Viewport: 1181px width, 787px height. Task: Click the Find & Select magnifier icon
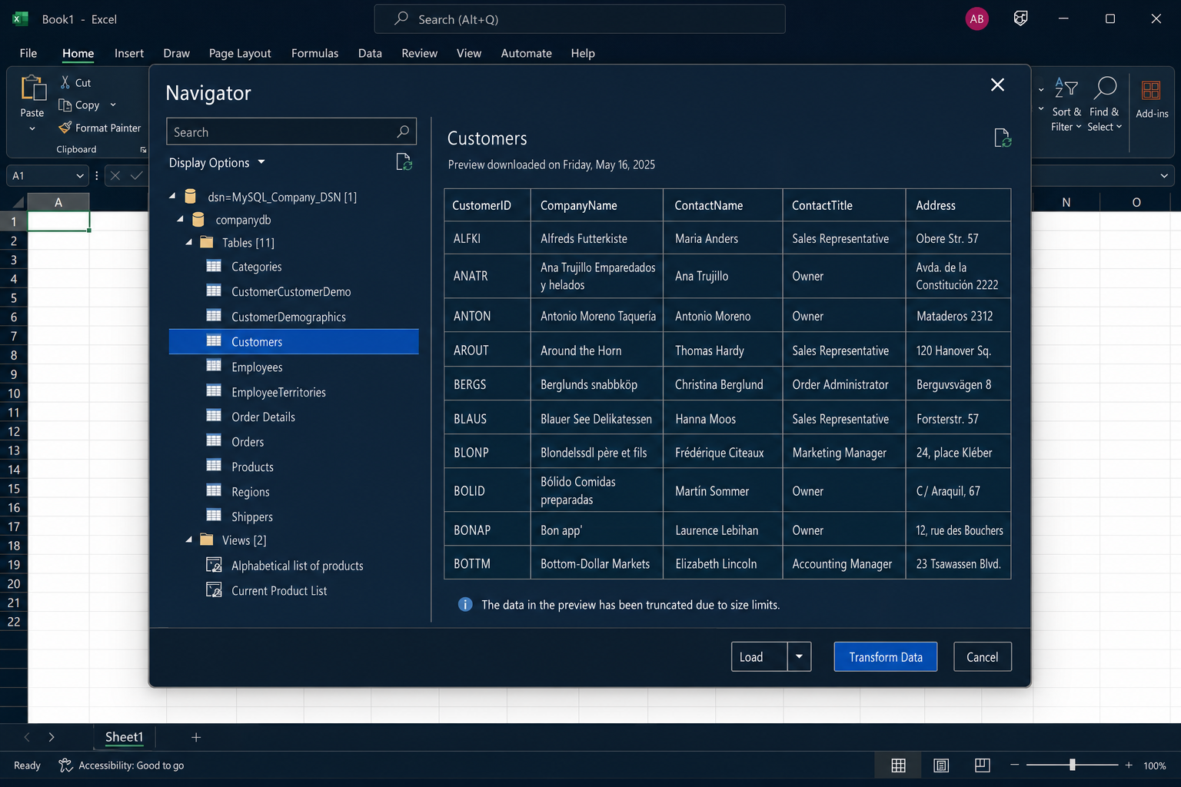1105,88
